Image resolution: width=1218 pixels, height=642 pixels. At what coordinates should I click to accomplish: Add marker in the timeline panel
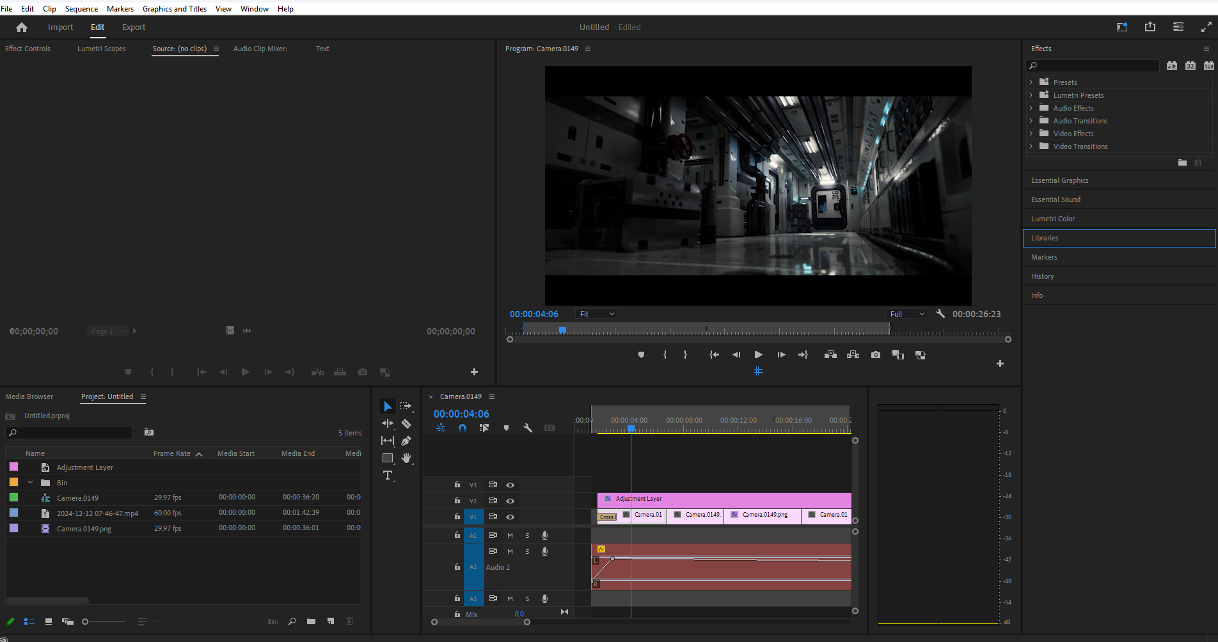506,428
